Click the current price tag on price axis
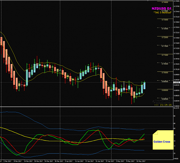Viewport: 180px width, 163px height. pyautogui.click(x=177, y=82)
